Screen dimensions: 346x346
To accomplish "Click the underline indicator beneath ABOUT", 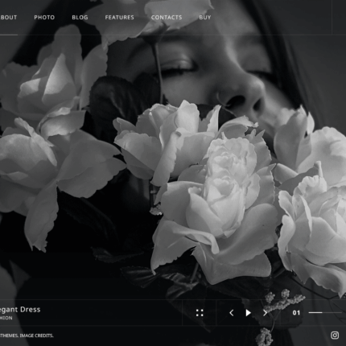I will [x=9, y=35].
